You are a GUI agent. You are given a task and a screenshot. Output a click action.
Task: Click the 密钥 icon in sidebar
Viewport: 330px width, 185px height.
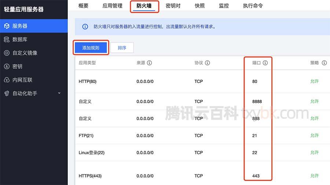tap(7, 66)
